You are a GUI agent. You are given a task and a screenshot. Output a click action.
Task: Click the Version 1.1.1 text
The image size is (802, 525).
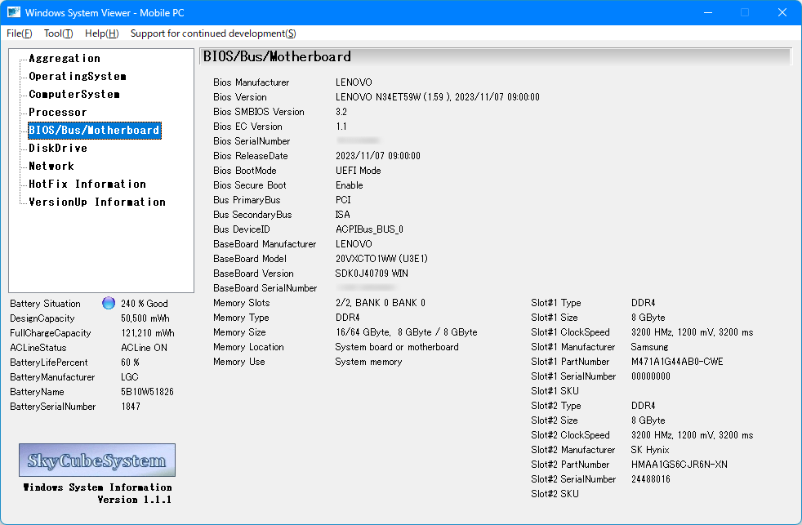pos(135,500)
